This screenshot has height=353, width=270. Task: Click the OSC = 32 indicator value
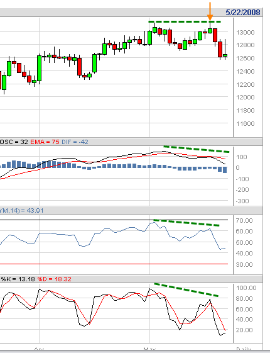pyautogui.click(x=14, y=142)
